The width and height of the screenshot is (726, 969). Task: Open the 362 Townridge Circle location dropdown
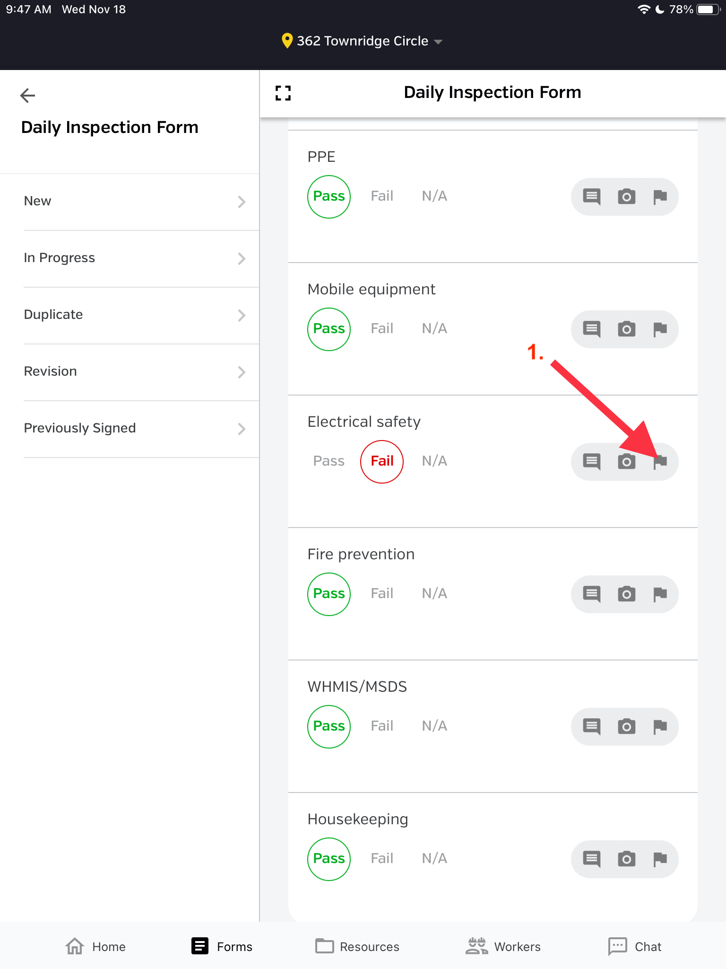coord(363,41)
